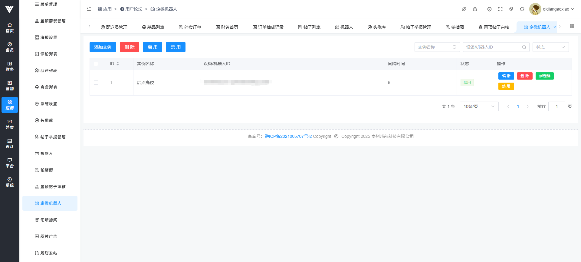Open the link icon in header
The image size is (581, 262).
(464, 9)
